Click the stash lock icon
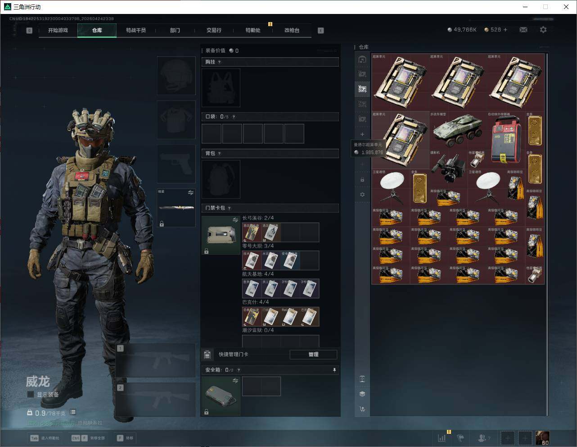The height and width of the screenshot is (447, 577). (x=362, y=180)
